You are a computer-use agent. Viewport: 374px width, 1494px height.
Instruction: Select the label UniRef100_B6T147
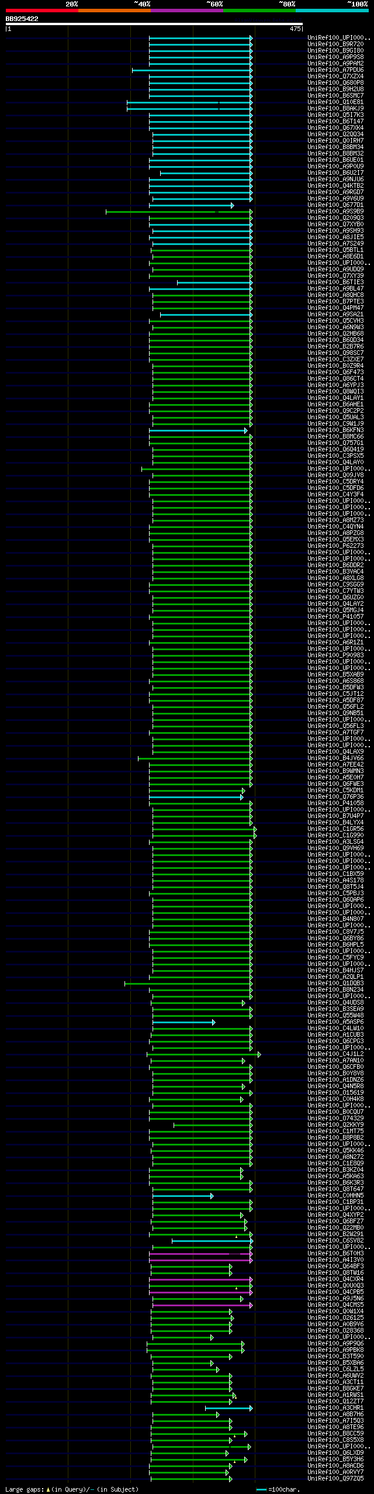(335, 122)
